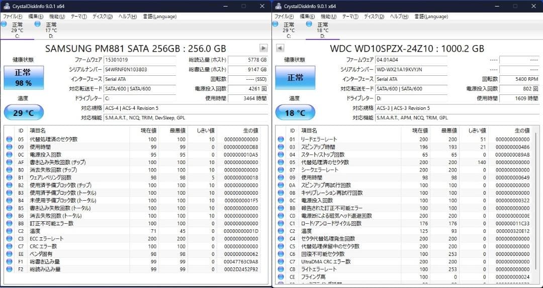Click 総書込量 value 9147 GB
The width and height of the screenshot is (543, 288).
[x=248, y=70]
